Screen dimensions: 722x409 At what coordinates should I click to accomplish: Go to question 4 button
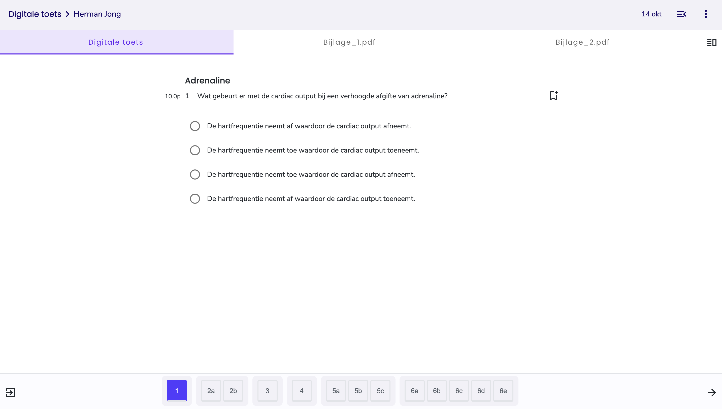pyautogui.click(x=301, y=391)
